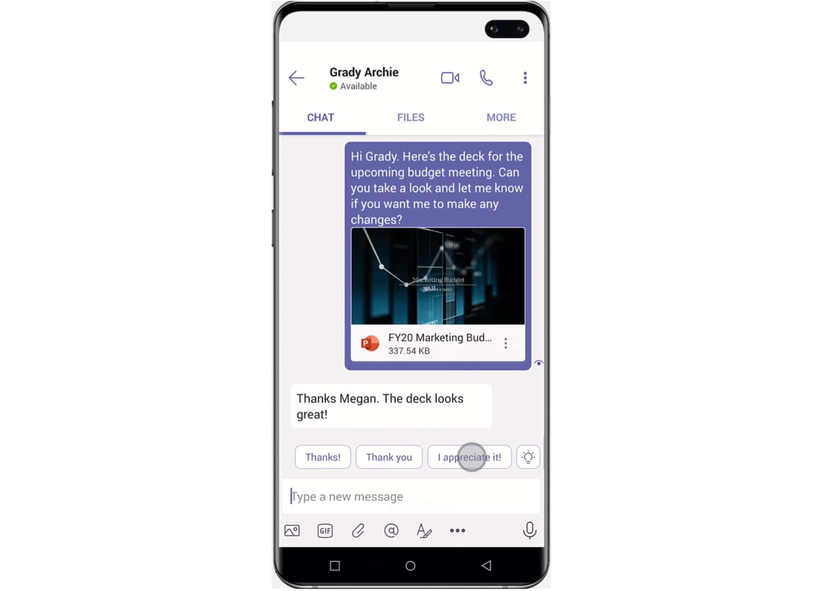Switch to MORE tab
The width and height of the screenshot is (821, 591).
tap(501, 117)
